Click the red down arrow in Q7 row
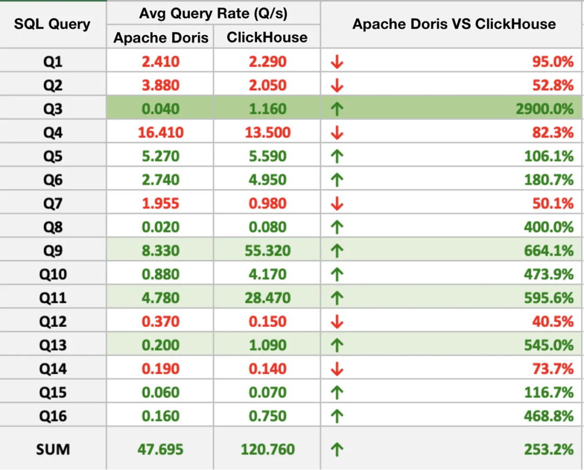This screenshot has width=584, height=470. 337,203
